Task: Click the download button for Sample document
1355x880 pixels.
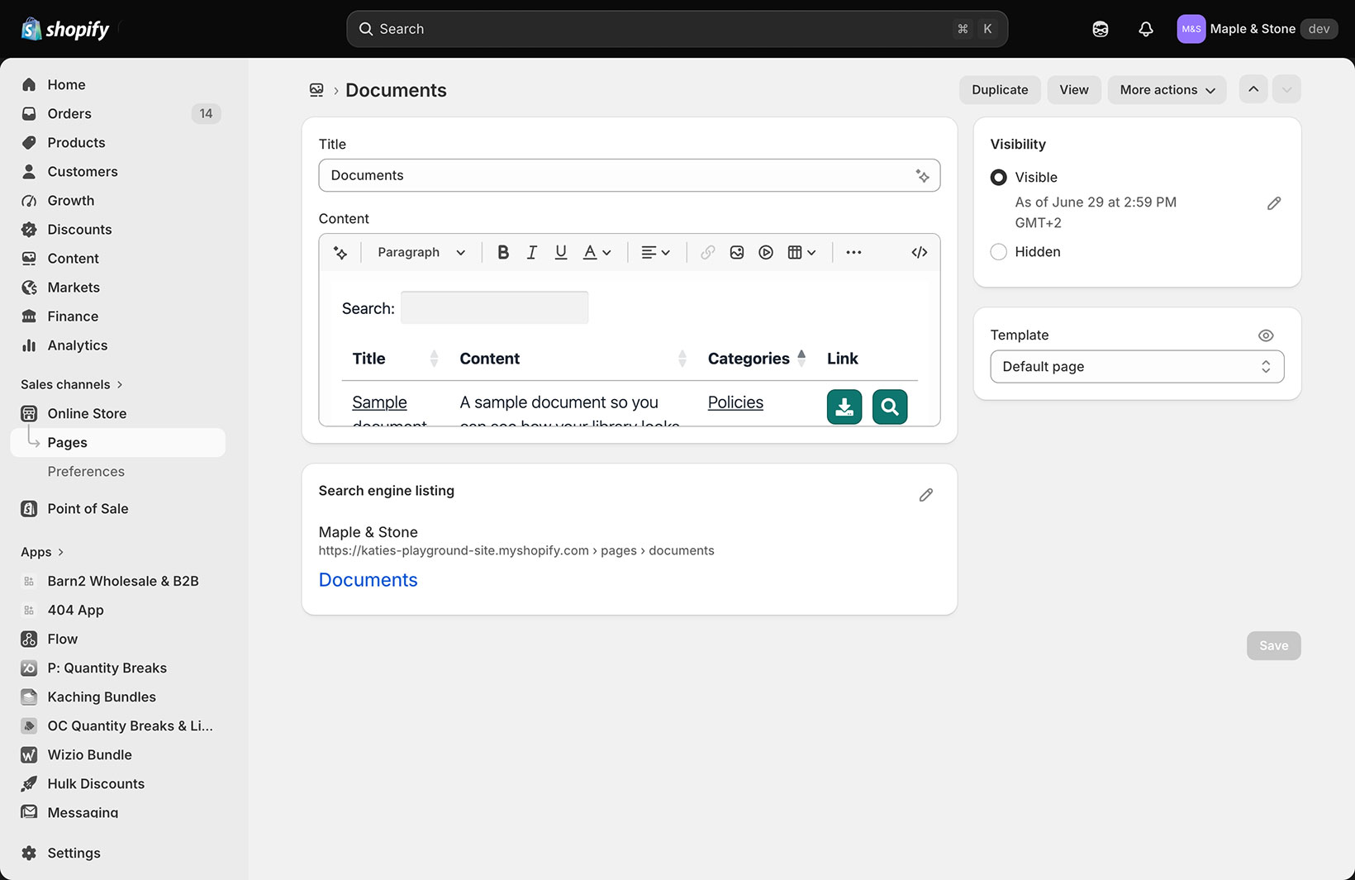Action: pyautogui.click(x=844, y=407)
